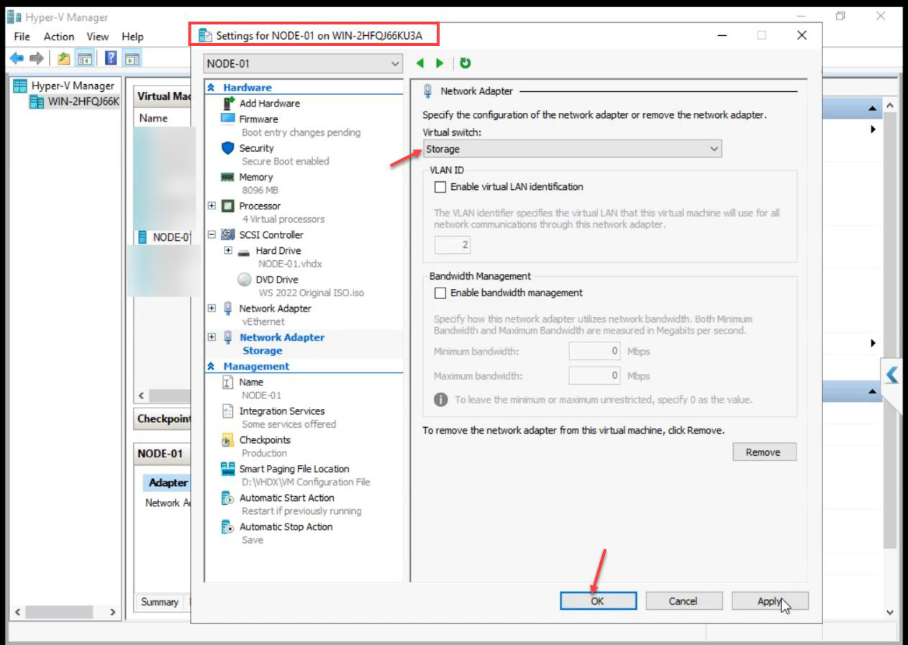The width and height of the screenshot is (908, 645).
Task: Select Add Hardware icon in tree
Action: [x=228, y=103]
